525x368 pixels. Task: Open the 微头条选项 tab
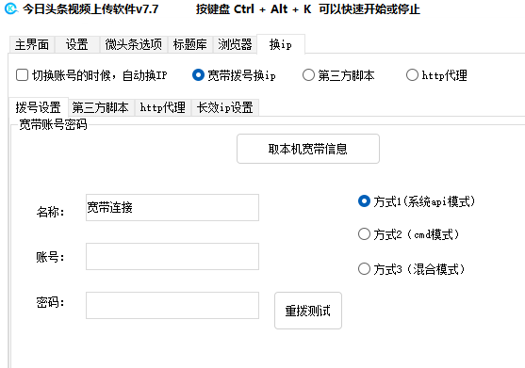[x=133, y=44]
